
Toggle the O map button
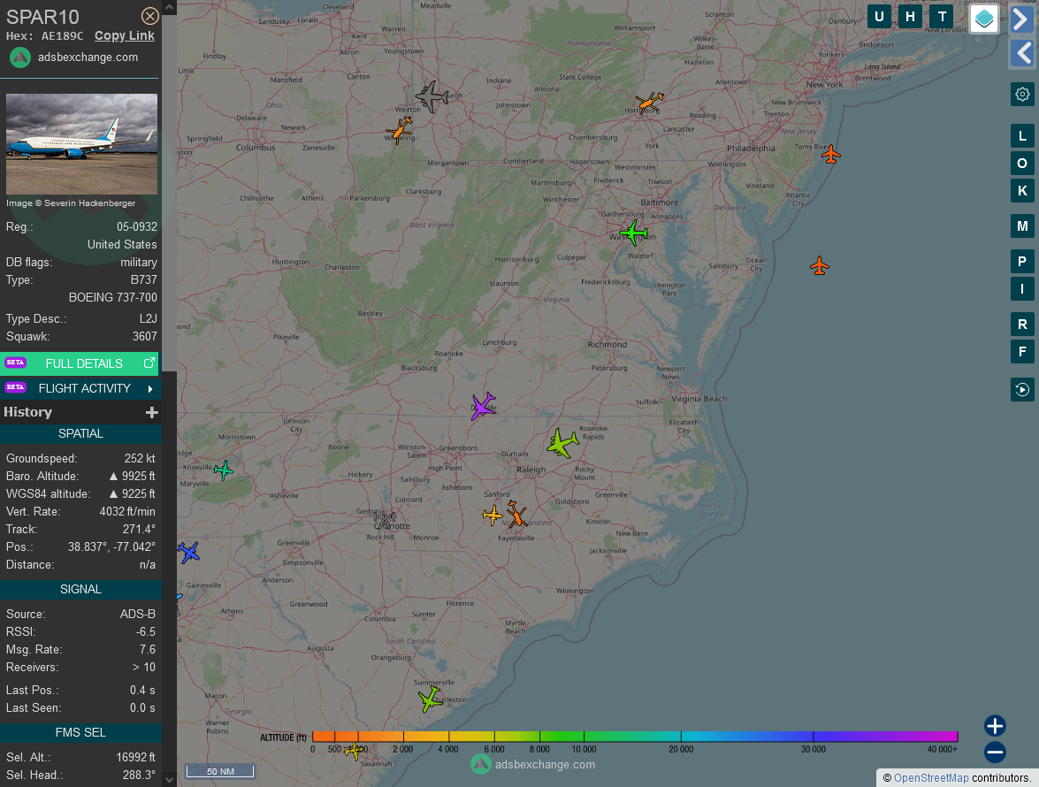pyautogui.click(x=1022, y=163)
